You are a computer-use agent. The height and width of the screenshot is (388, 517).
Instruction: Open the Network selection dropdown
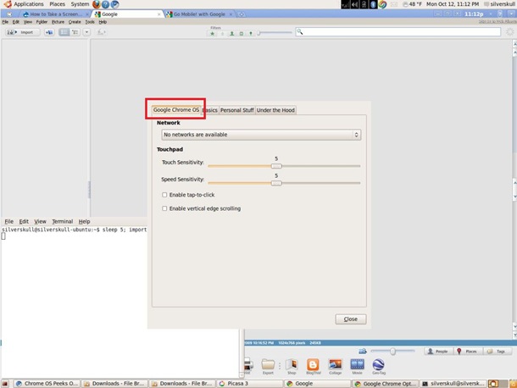[261, 135]
